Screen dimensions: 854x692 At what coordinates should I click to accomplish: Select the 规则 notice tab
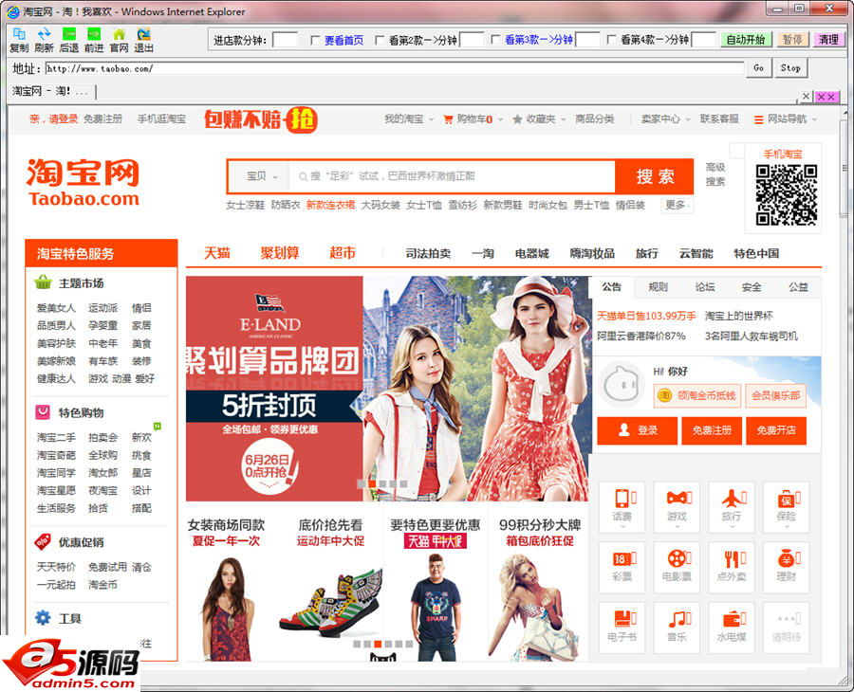tap(658, 286)
